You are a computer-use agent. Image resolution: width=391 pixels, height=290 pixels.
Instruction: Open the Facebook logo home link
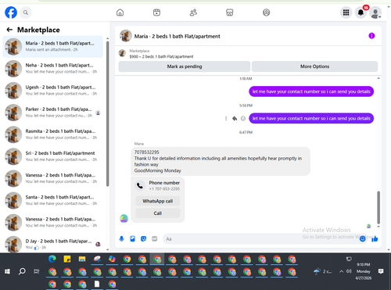pyautogui.click(x=11, y=13)
